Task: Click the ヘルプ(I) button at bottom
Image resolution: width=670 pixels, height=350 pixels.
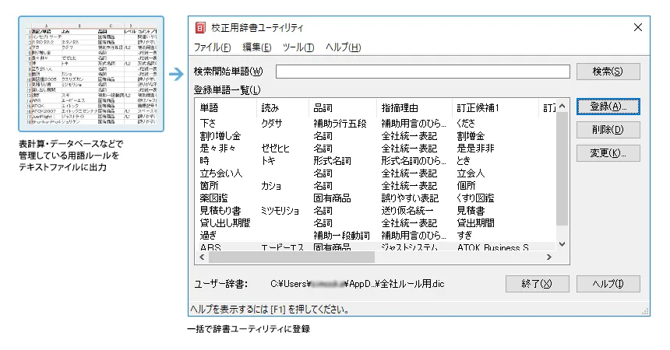Action: (608, 284)
